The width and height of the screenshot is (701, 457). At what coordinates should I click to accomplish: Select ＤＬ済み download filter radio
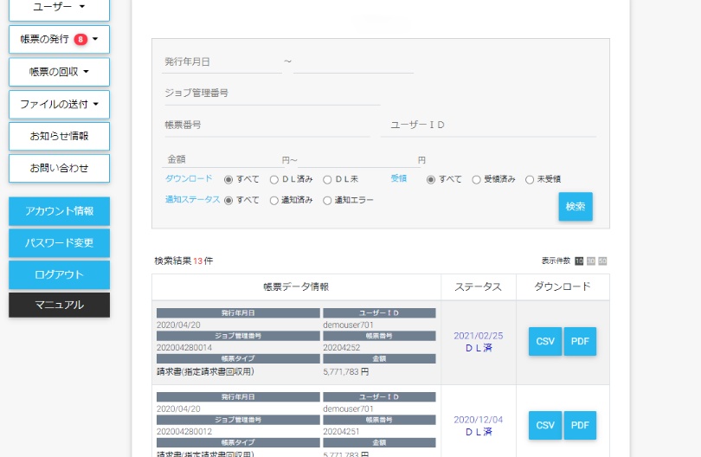(x=274, y=180)
